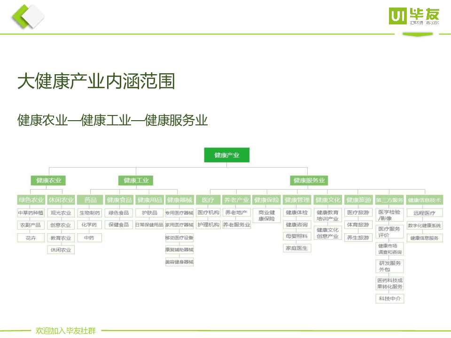Click the 健康工业 branch node
The width and height of the screenshot is (451, 338).
pyautogui.click(x=136, y=180)
